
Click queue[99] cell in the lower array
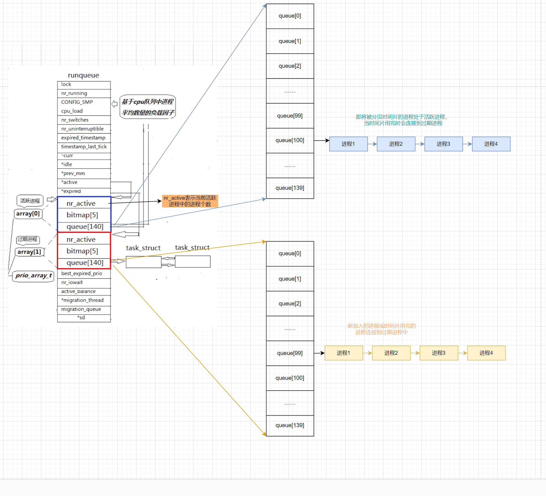[x=290, y=353]
